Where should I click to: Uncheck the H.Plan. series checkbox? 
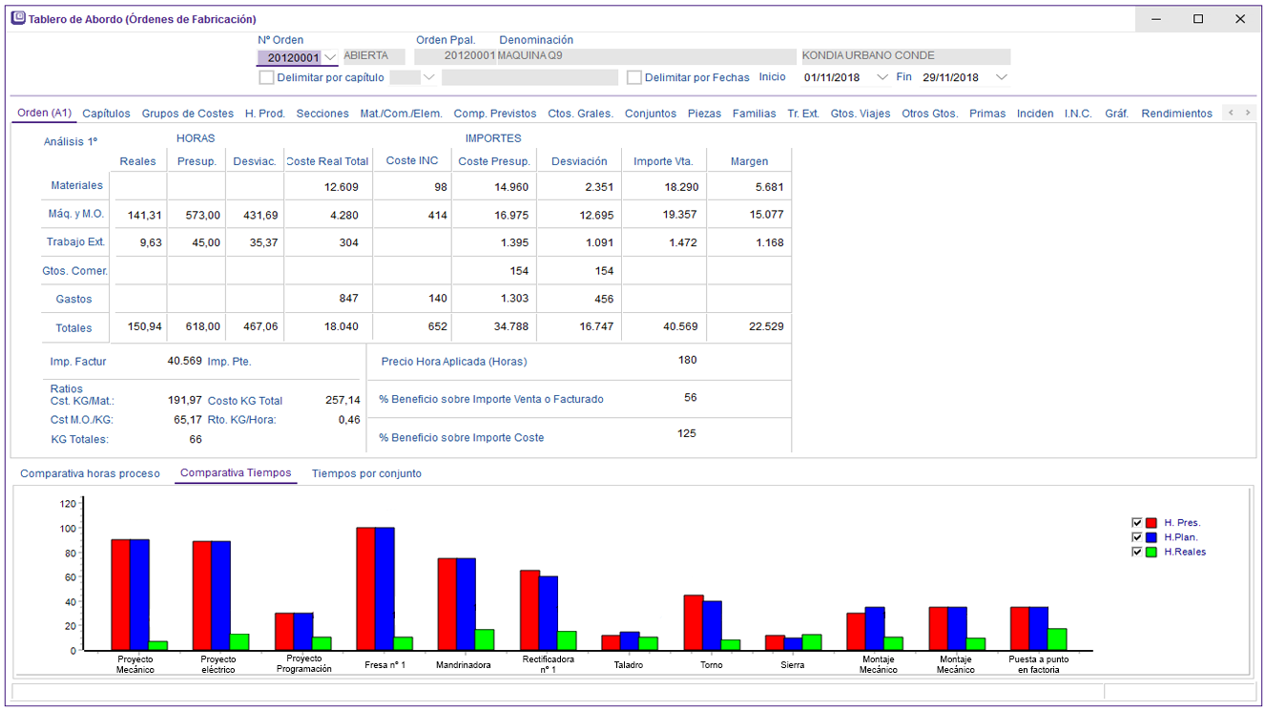(1136, 537)
